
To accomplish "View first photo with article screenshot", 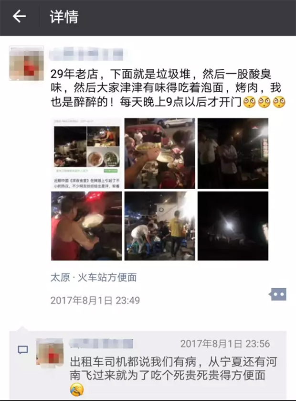I will tap(86, 153).
